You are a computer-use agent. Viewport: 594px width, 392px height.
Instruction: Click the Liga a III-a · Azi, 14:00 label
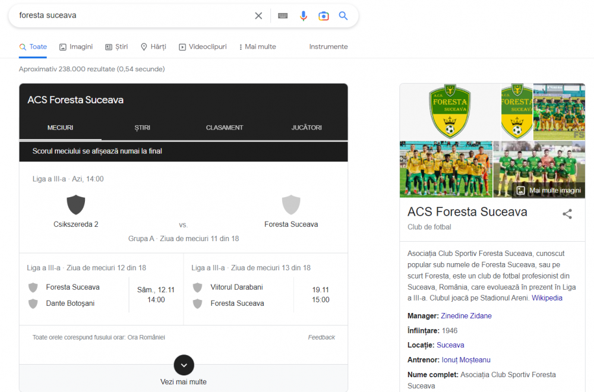click(x=68, y=179)
